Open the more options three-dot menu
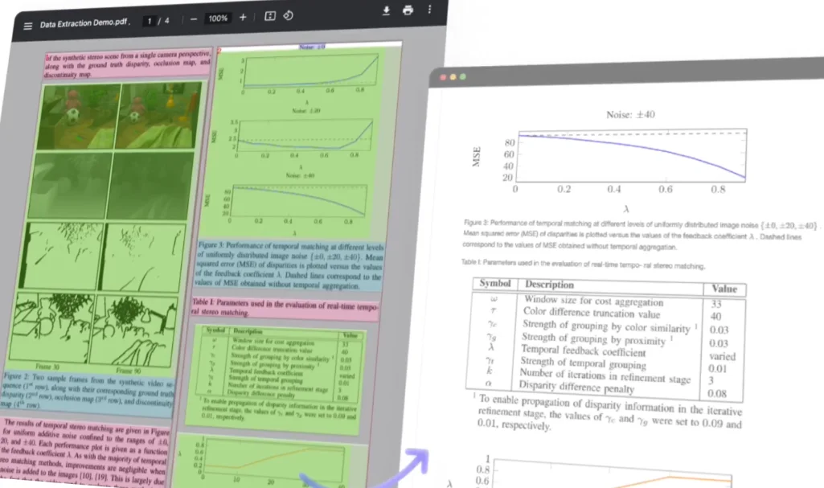The height and width of the screenshot is (488, 824). coord(429,10)
